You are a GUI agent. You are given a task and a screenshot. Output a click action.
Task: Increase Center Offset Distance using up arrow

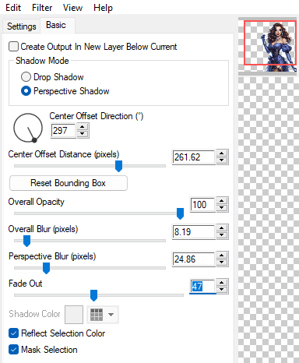click(x=222, y=153)
